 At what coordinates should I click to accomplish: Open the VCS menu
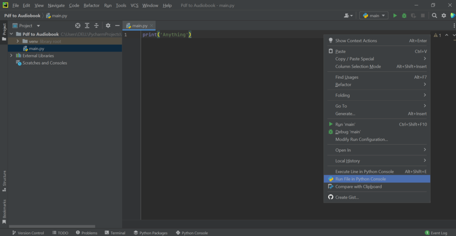134,5
